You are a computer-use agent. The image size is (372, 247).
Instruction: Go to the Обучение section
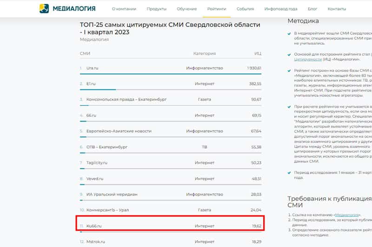click(x=187, y=9)
